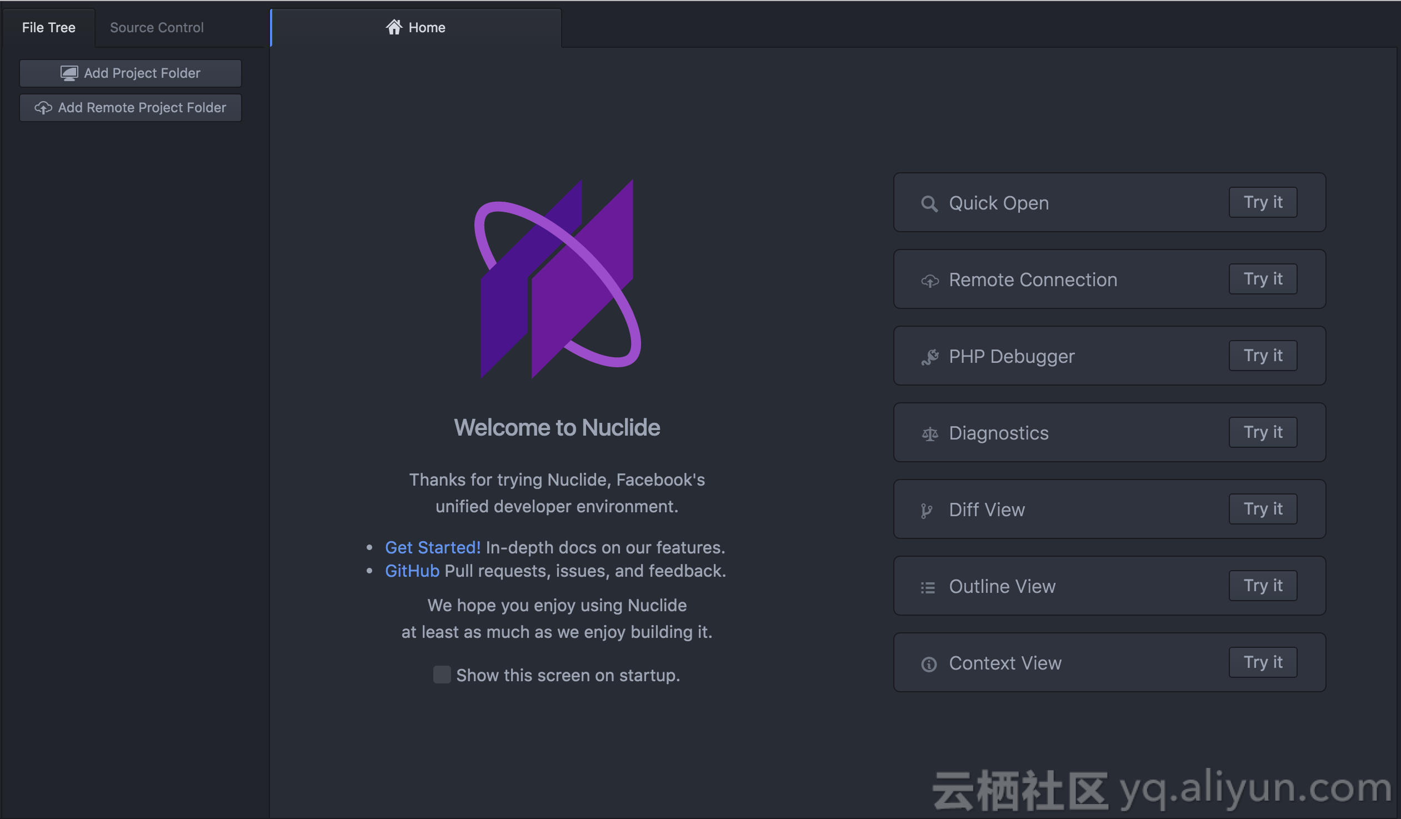The image size is (1401, 819).
Task: Open the GitHub link
Action: click(x=412, y=571)
